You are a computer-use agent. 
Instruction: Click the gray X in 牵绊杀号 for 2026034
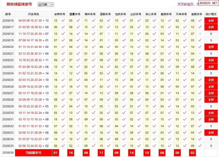(93, 139)
